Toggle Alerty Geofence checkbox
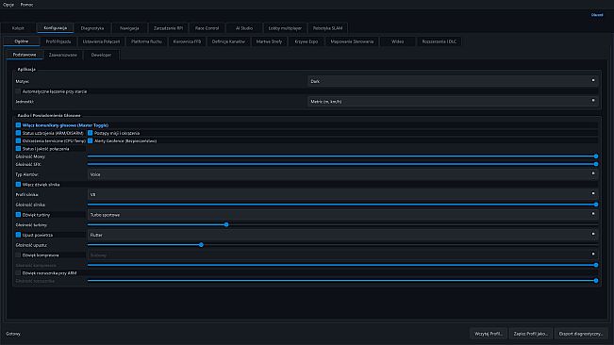The width and height of the screenshot is (614, 345). pos(90,140)
